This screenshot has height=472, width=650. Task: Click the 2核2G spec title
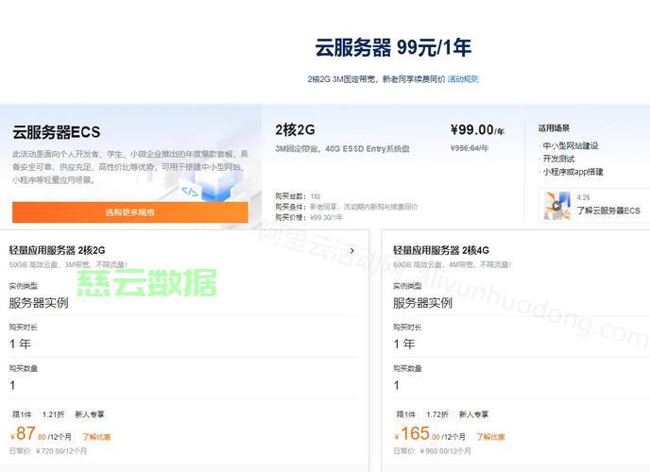(x=295, y=130)
